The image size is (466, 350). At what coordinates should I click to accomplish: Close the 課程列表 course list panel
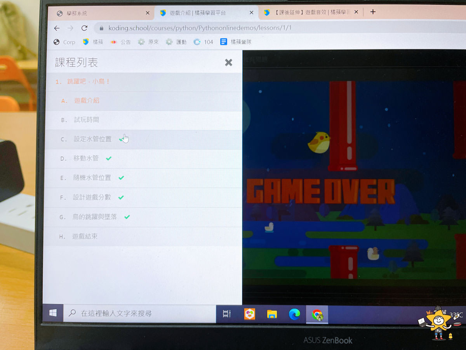point(229,62)
